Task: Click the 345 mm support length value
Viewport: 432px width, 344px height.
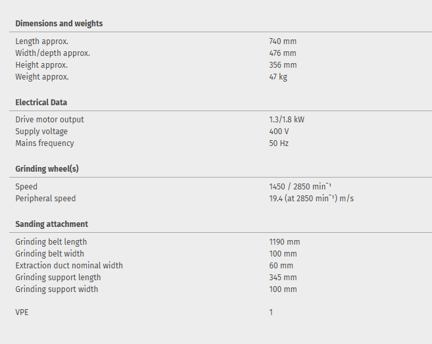Action: coord(283,278)
